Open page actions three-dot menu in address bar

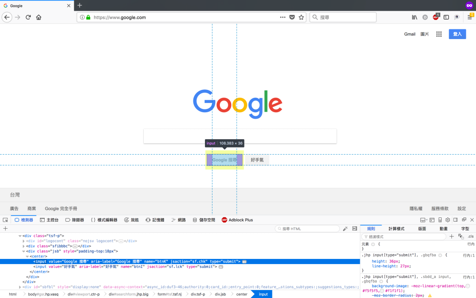(283, 17)
